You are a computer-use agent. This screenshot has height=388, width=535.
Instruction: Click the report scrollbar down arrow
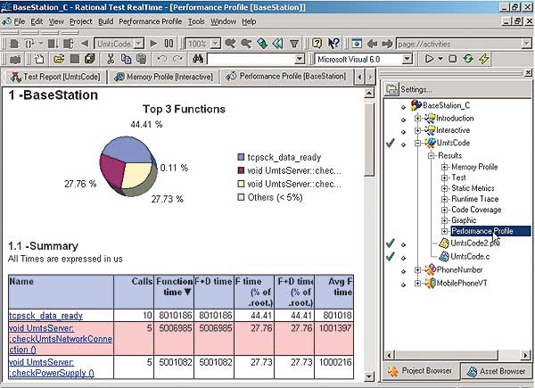(368, 376)
